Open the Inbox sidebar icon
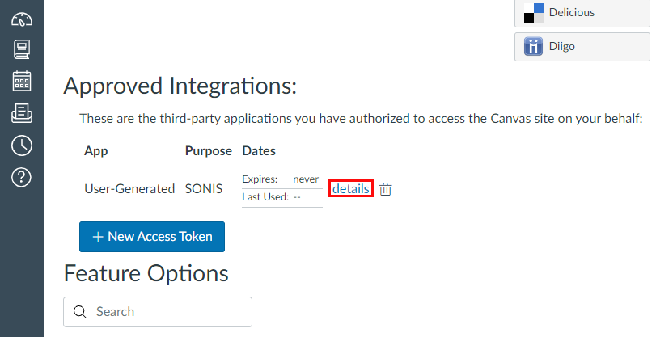 coord(22,113)
